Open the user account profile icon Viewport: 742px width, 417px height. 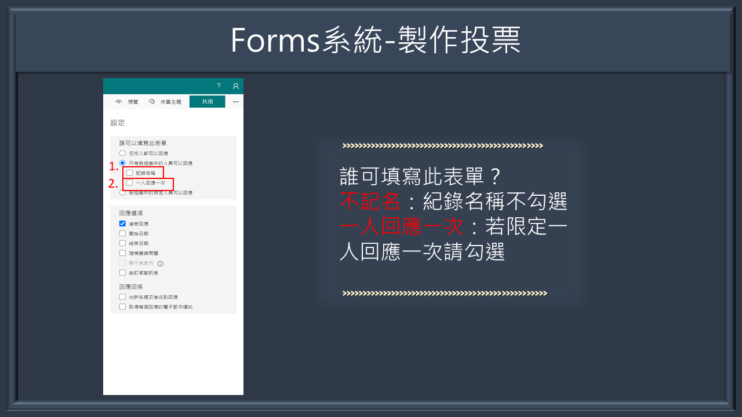point(235,86)
